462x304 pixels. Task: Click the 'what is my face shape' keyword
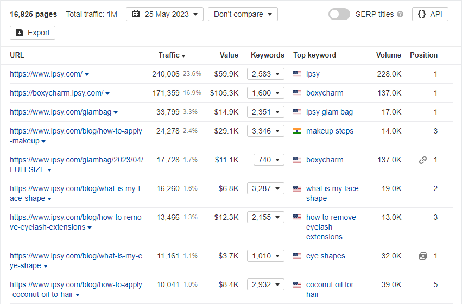pos(332,193)
